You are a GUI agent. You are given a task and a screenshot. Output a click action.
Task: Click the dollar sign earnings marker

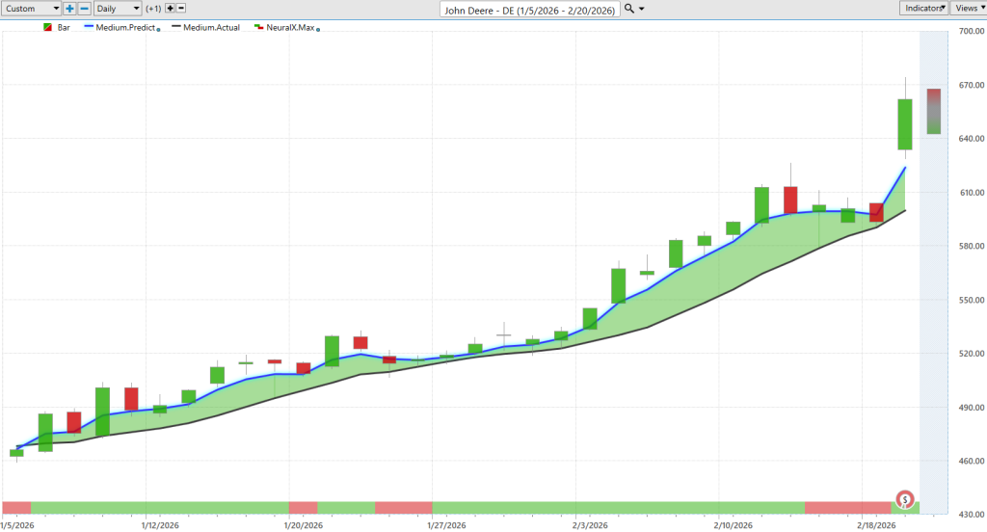pyautogui.click(x=904, y=500)
